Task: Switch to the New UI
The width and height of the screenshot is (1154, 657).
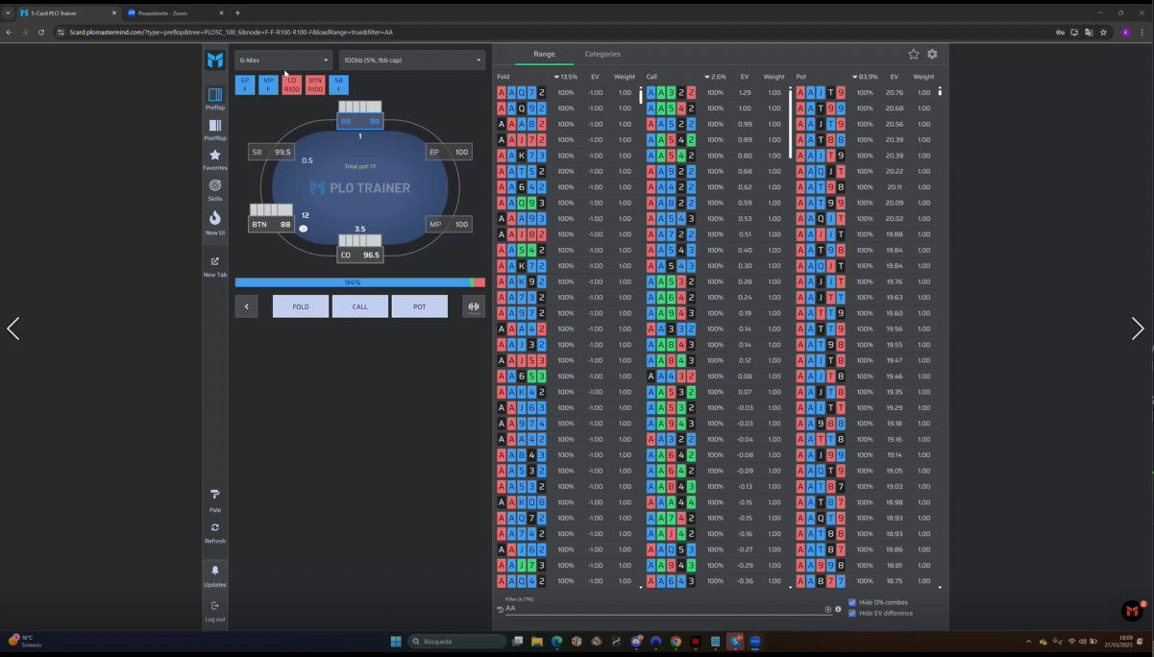Action: pyautogui.click(x=215, y=223)
